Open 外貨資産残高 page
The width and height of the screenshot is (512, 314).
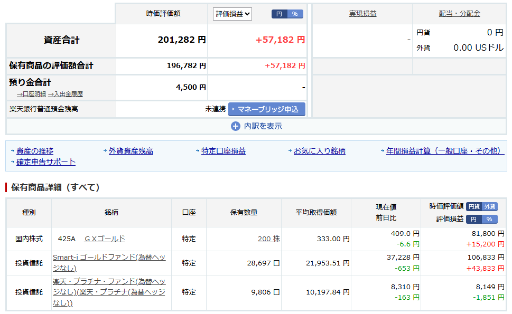[x=131, y=151]
